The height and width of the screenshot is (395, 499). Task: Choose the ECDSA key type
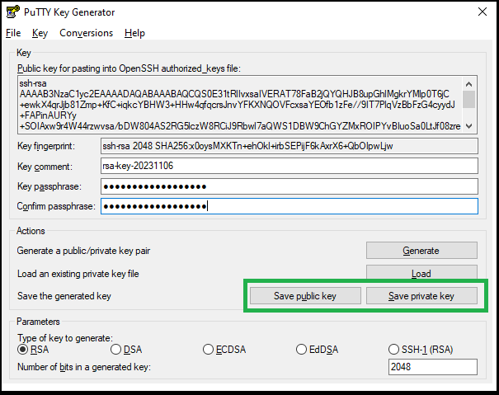pyautogui.click(x=209, y=350)
